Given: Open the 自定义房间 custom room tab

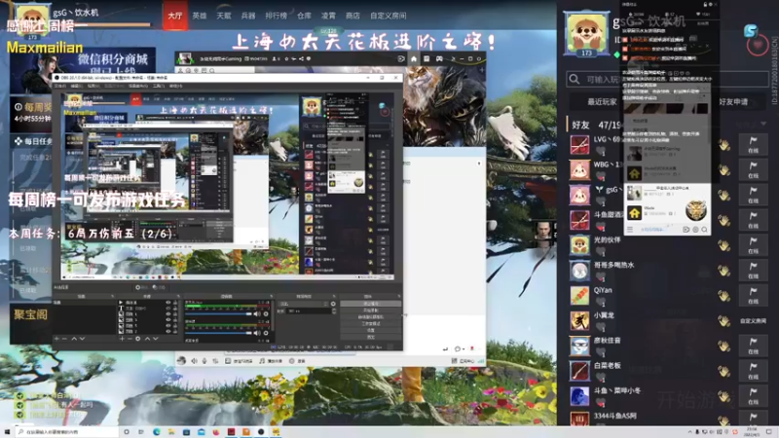Looking at the screenshot, I should pyautogui.click(x=388, y=16).
